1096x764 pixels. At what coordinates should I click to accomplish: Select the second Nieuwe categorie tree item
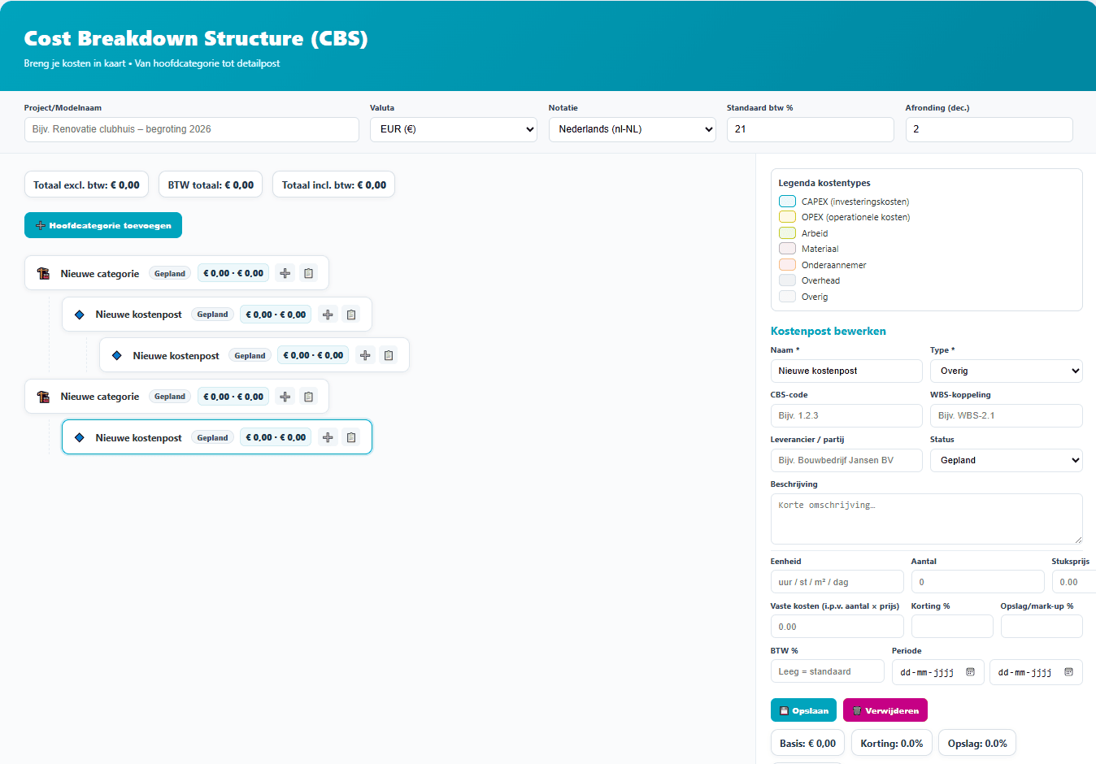[99, 397]
